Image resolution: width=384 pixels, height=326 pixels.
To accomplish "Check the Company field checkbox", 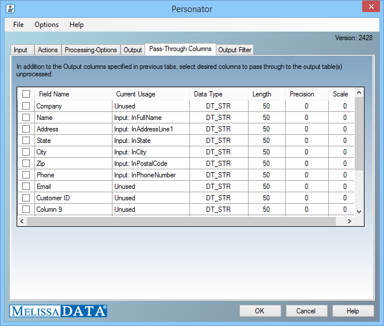I will click(26, 106).
